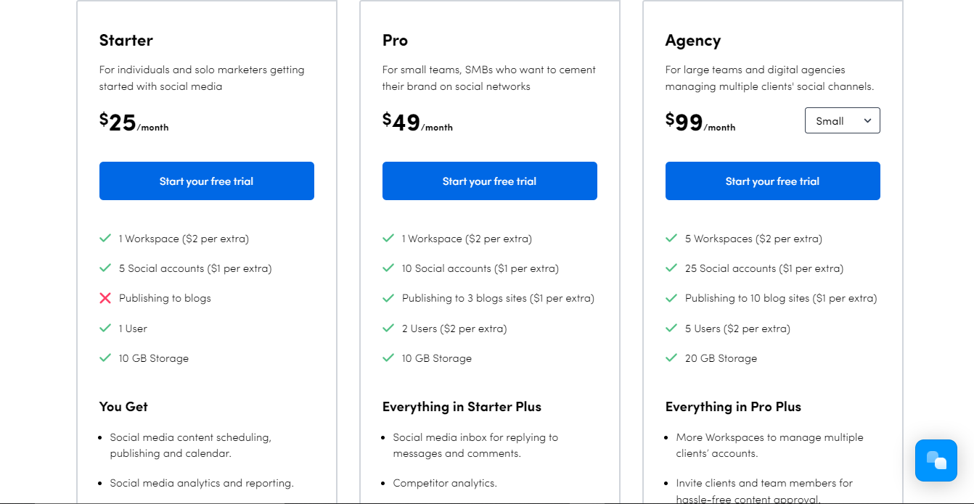The height and width of the screenshot is (504, 974).
Task: Click the checkmark next to 2 Users
Action: (x=388, y=328)
